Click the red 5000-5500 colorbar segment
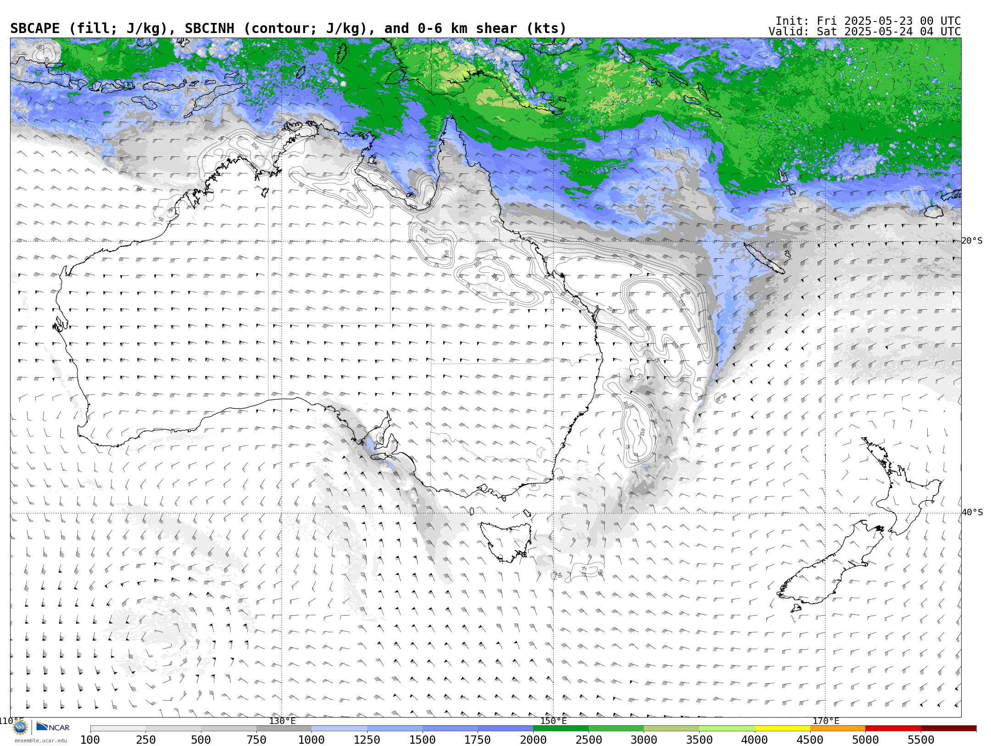991x746 pixels. (893, 729)
